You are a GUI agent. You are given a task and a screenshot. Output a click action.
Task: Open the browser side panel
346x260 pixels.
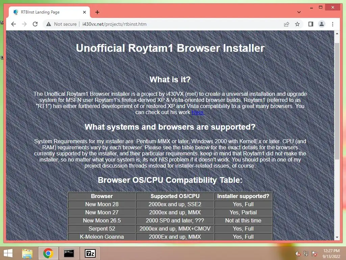(311, 24)
